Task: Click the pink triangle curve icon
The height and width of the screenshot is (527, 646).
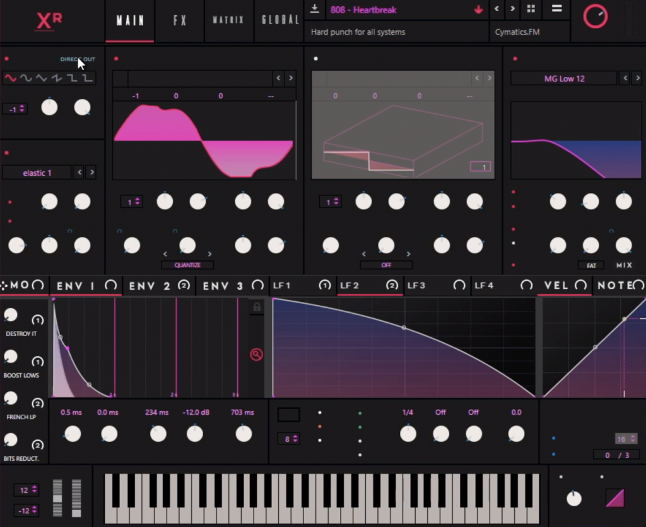Action: coord(615,498)
